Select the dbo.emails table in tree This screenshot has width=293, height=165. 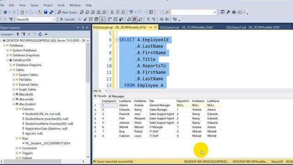[26, 99]
